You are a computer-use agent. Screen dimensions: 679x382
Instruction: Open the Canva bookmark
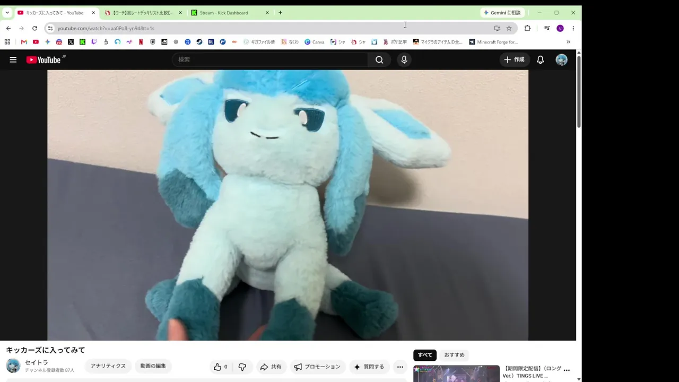(314, 42)
